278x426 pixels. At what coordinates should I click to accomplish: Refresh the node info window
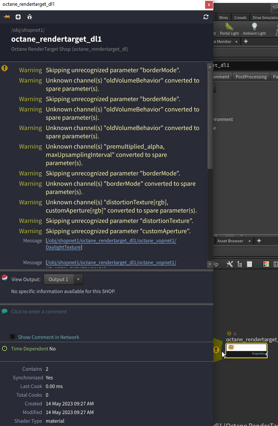206,17
